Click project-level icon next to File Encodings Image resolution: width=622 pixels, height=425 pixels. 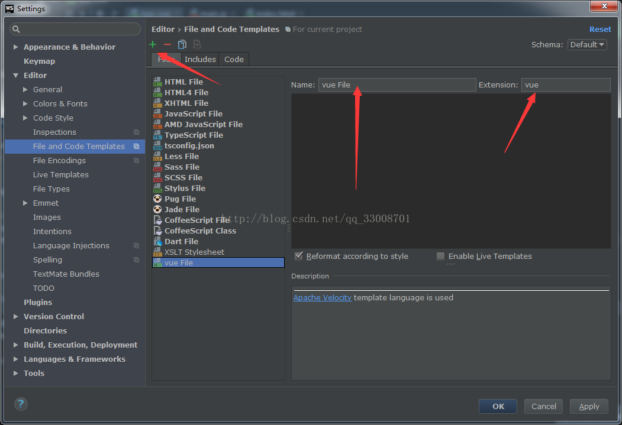coord(137,160)
